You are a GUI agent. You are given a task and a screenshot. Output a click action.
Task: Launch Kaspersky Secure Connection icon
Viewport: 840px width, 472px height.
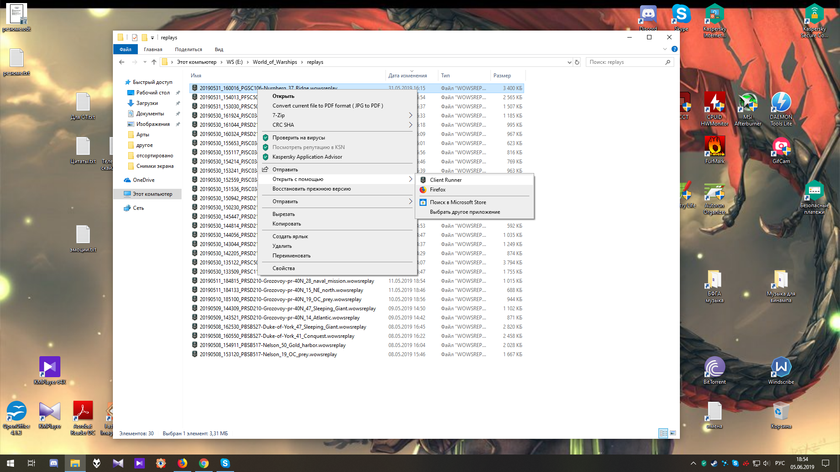[814, 21]
